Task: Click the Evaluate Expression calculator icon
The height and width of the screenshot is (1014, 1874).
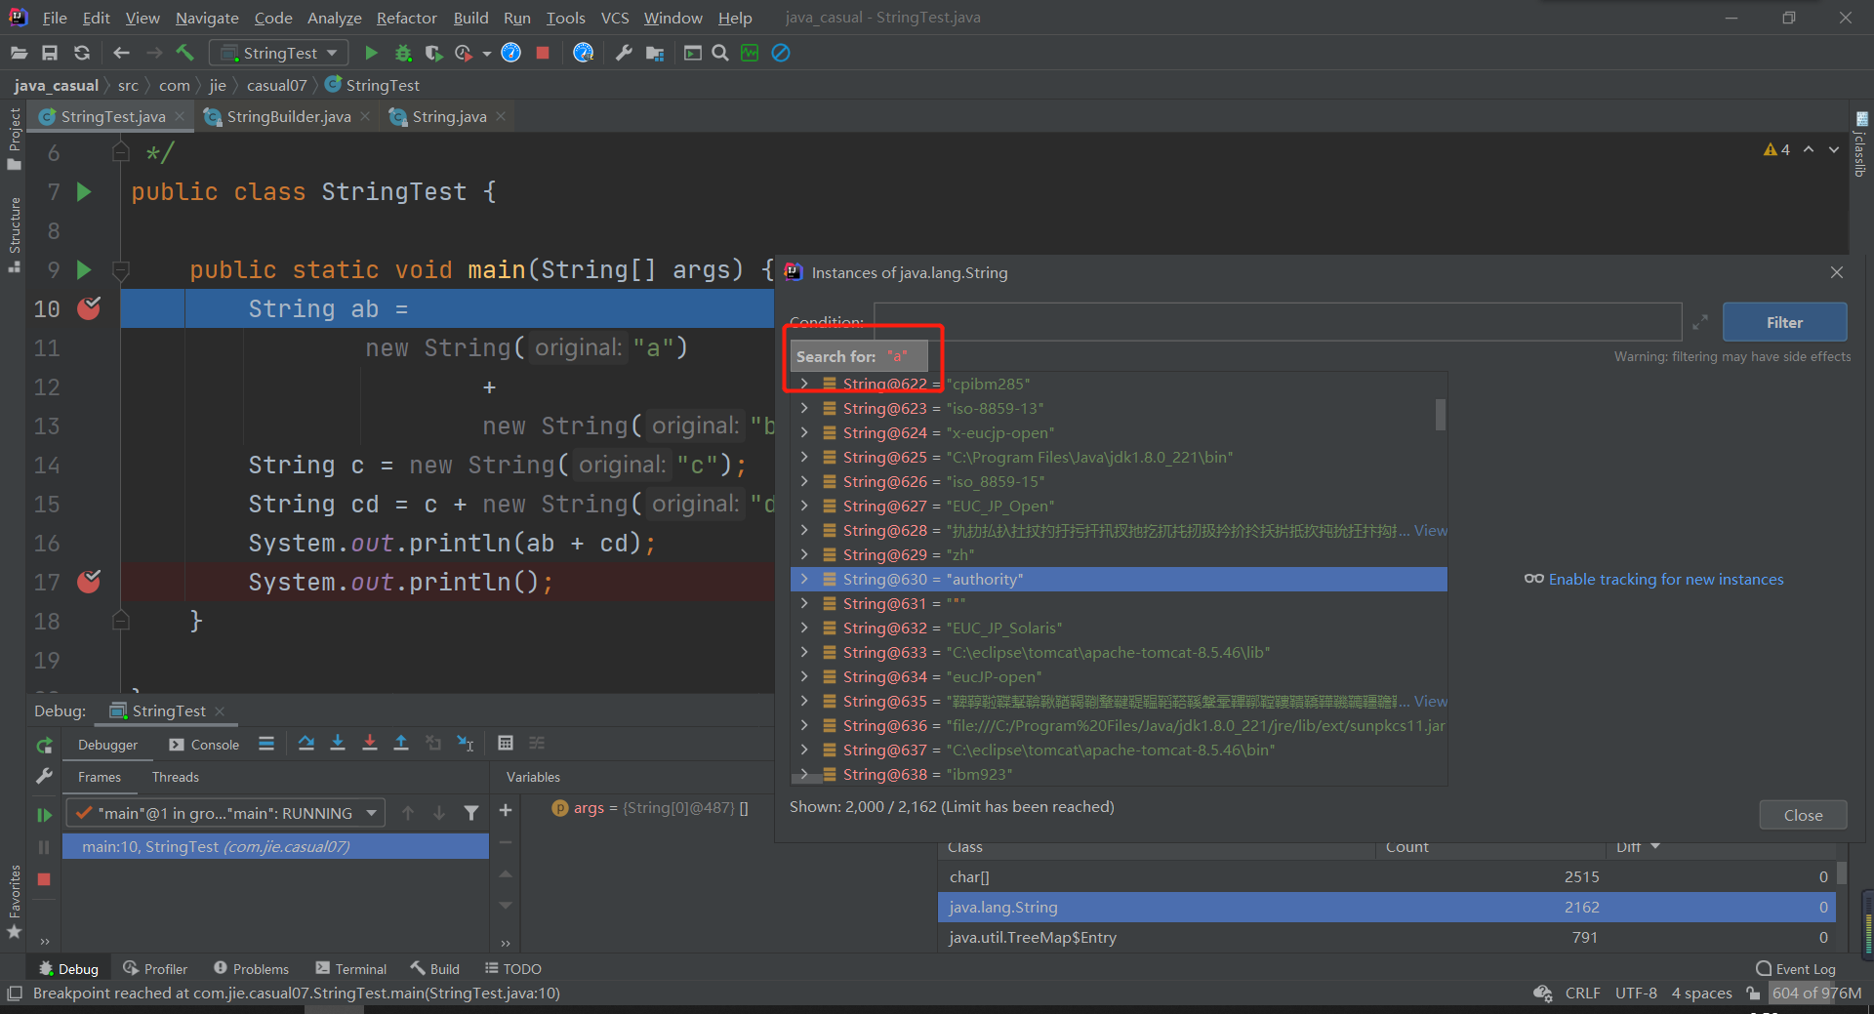Action: click(x=506, y=744)
